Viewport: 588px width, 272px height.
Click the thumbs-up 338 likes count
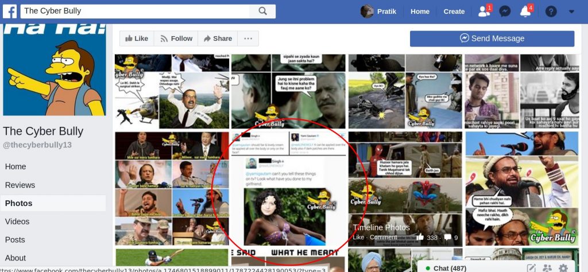pyautogui.click(x=427, y=237)
